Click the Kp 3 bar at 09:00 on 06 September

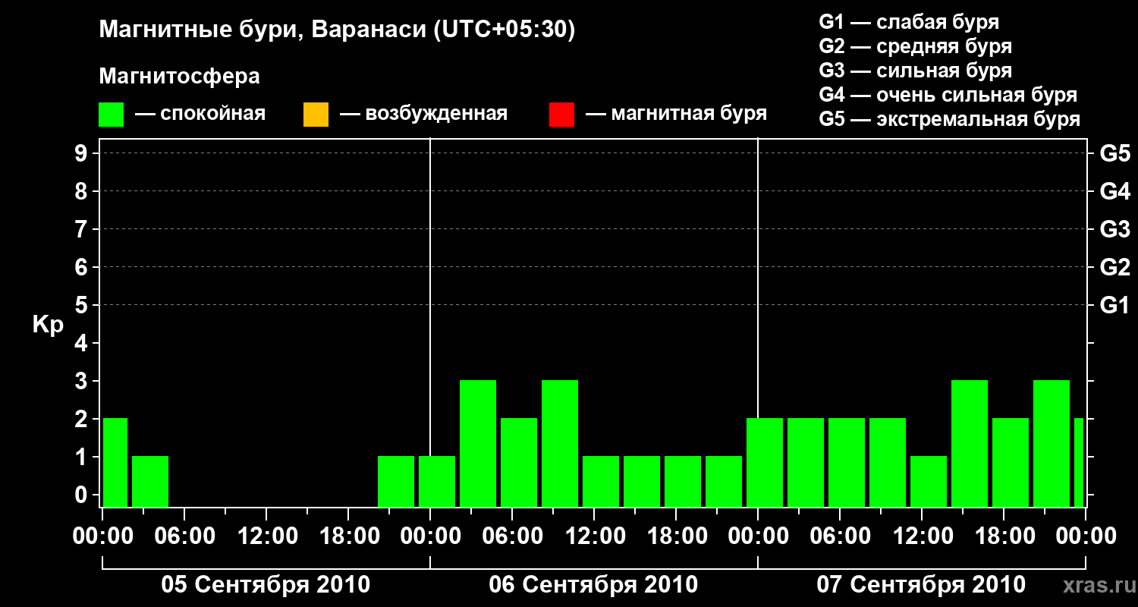(560, 444)
